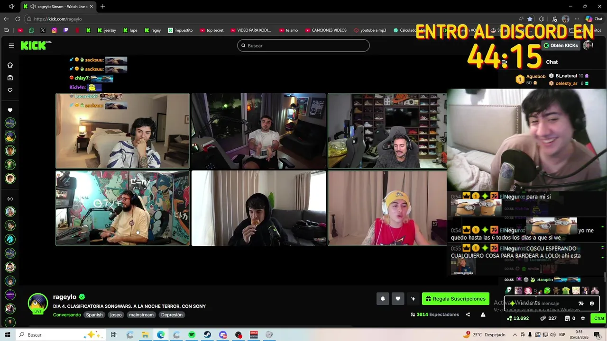Select the Spanish tag
This screenshot has height=341, width=607.
[94, 315]
